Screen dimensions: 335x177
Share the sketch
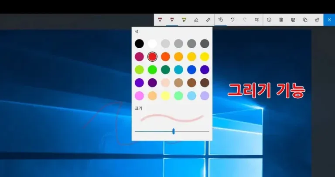click(x=317, y=20)
